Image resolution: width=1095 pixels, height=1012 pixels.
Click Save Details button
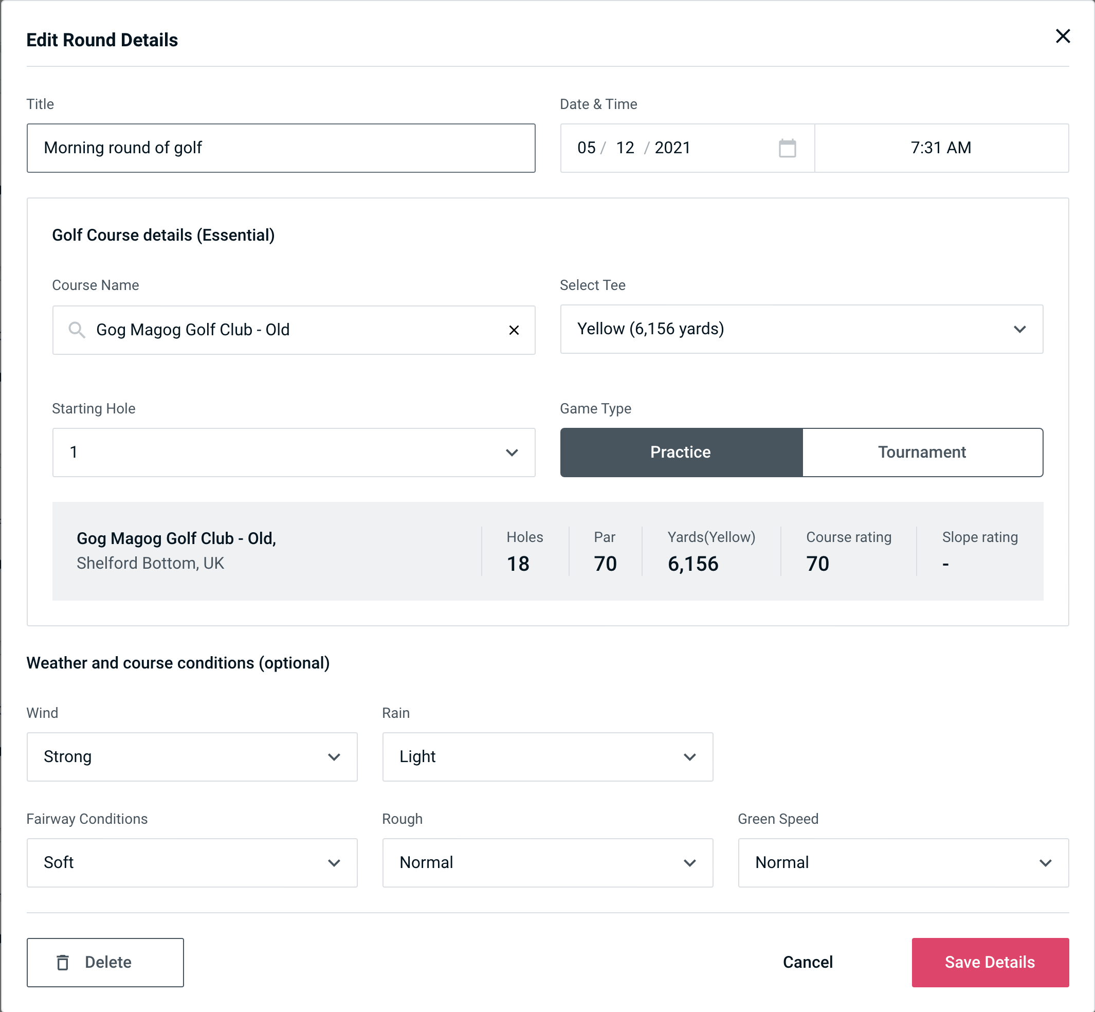[989, 962]
